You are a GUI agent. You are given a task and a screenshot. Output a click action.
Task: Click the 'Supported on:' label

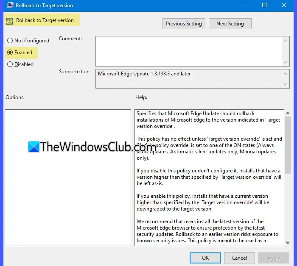pos(75,72)
